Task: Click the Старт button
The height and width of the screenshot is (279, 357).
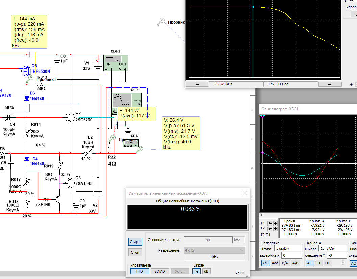Action: (135, 242)
